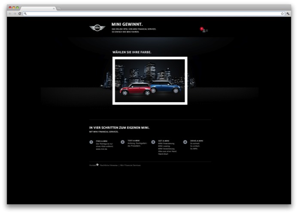Click the macOS yellow minimize window button
Viewport: 298px width, 214px height.
pyautogui.click(x=14, y=8)
